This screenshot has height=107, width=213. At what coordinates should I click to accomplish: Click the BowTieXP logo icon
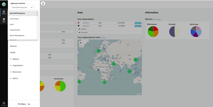point(4,4)
